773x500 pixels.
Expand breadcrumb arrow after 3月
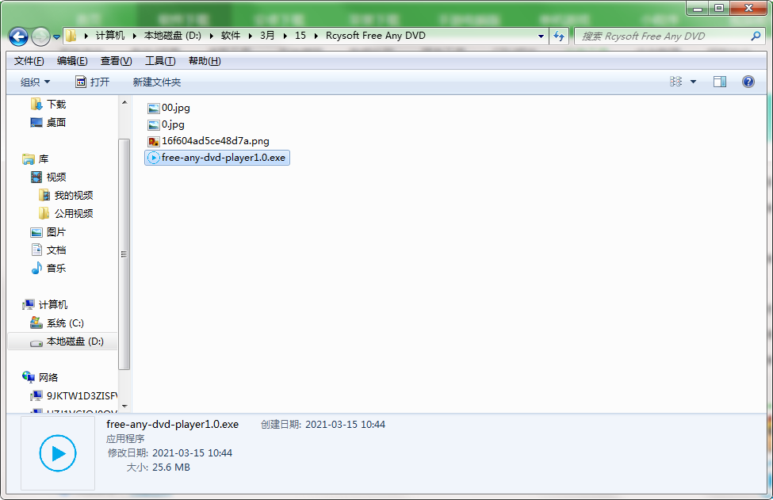285,36
